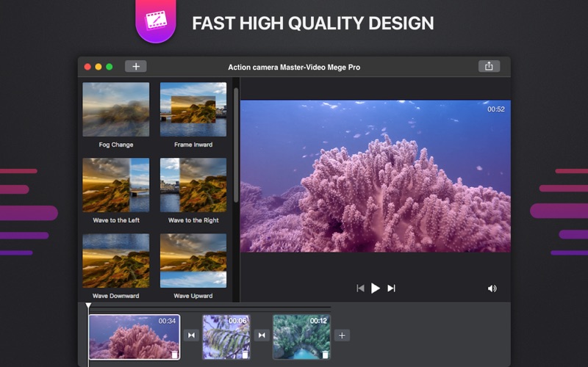Image resolution: width=588 pixels, height=367 pixels.
Task: Select the 00:12 aerial lake clip
Action: coord(301,337)
